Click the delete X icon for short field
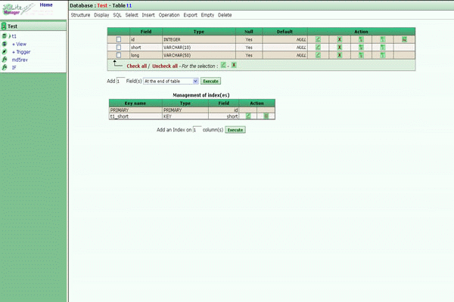The width and height of the screenshot is (454, 302). pyautogui.click(x=340, y=48)
